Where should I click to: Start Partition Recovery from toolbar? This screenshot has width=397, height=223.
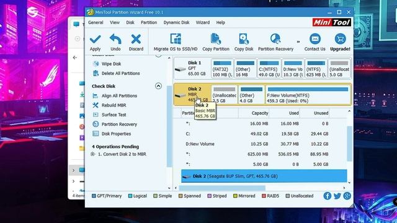pyautogui.click(x=275, y=42)
